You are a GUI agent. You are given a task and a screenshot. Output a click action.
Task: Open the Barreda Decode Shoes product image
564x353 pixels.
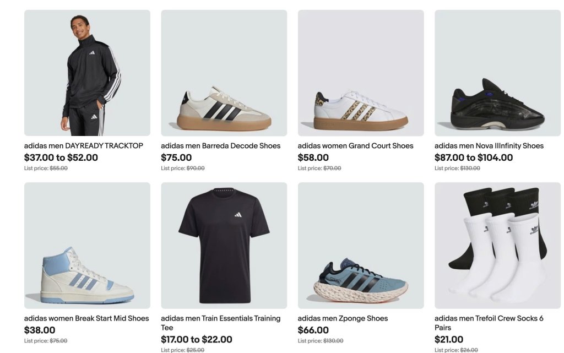224,73
